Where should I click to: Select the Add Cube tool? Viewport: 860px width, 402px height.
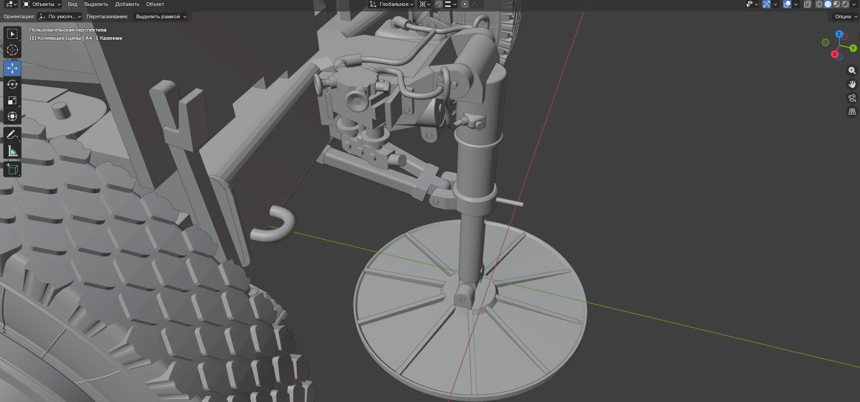coord(12,169)
